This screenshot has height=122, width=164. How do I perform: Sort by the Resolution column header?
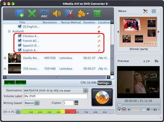click(x=50, y=22)
